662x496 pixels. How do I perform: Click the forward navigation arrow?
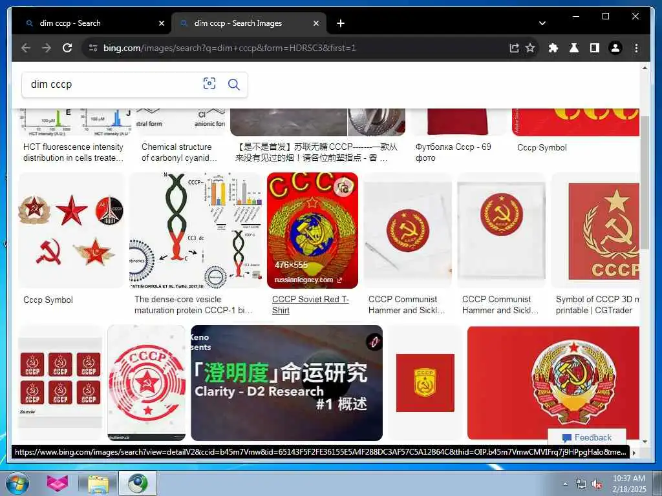[x=47, y=48]
